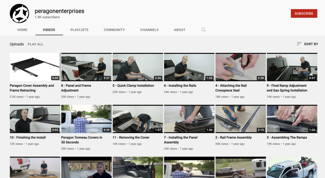This screenshot has height=178, width=325.
Task: Subscribe to the peragonenterprises channel
Action: pyautogui.click(x=304, y=13)
